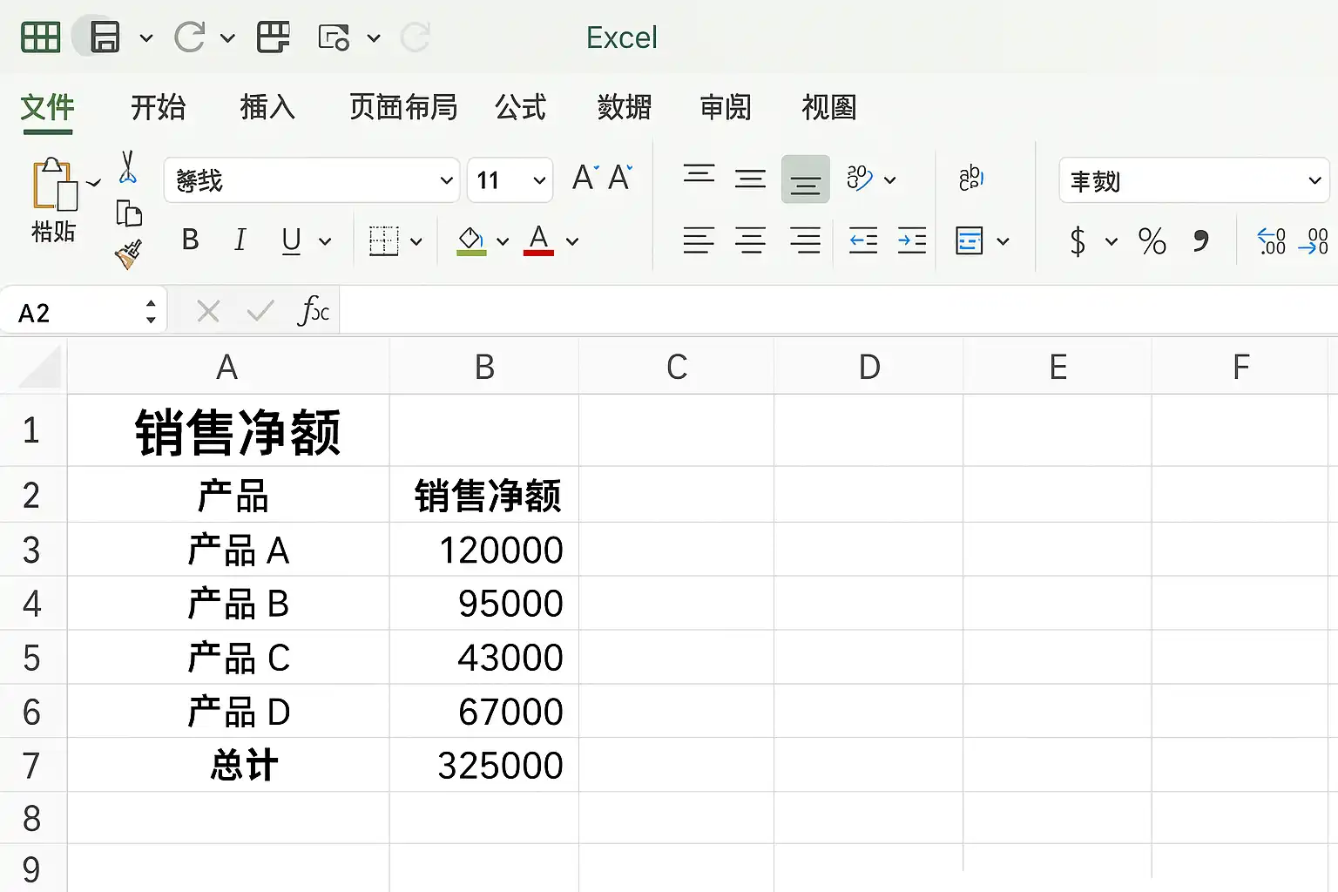Click the fx Insert Function icon
This screenshot has height=892, width=1338.
[313, 311]
